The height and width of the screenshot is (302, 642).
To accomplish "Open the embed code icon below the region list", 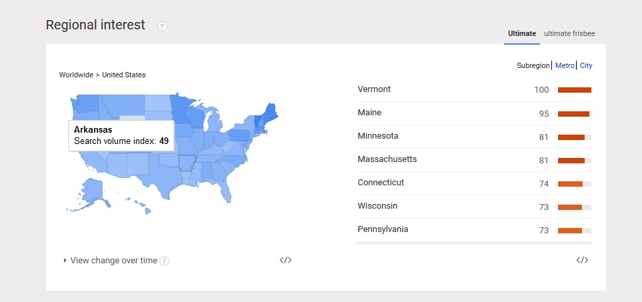I will (x=582, y=260).
